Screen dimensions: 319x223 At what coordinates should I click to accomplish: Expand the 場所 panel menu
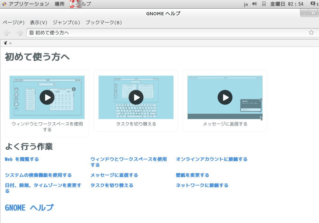point(59,4)
